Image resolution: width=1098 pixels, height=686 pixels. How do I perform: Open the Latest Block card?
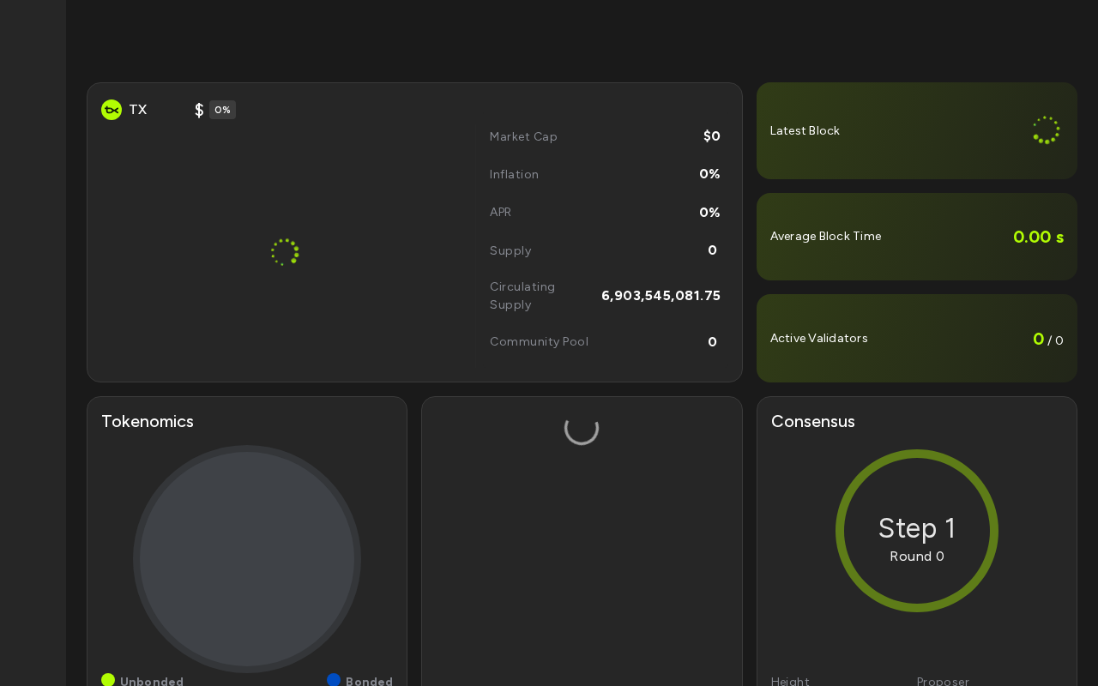[x=917, y=130]
